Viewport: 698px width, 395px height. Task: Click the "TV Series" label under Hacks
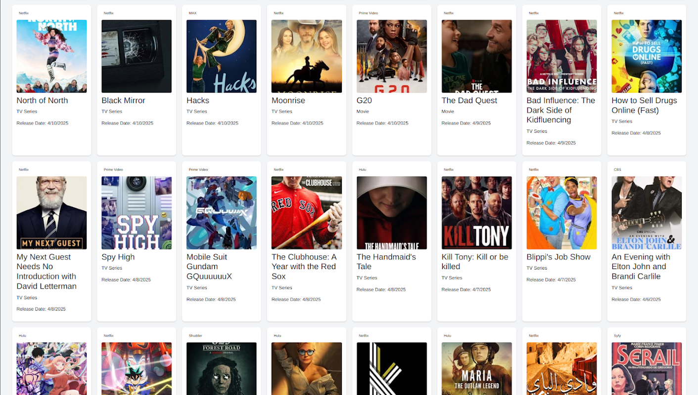point(197,112)
